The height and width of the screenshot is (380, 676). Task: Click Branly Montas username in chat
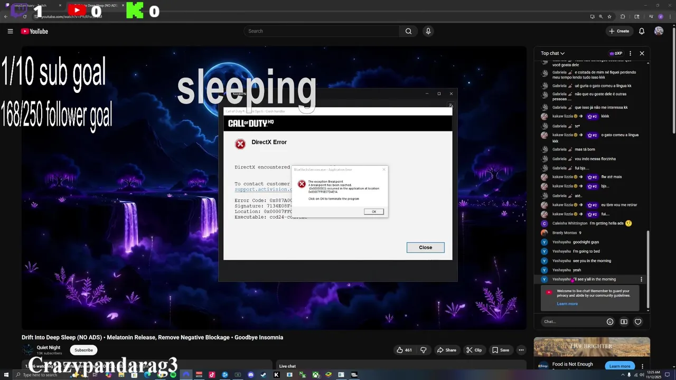click(565, 233)
